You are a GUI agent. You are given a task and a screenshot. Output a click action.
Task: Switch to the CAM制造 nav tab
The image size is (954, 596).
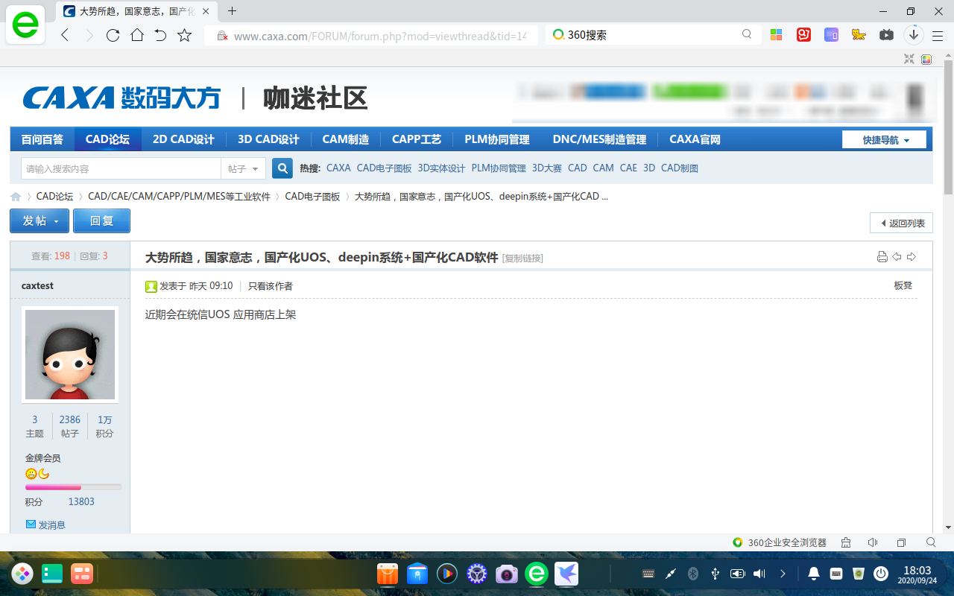point(346,139)
